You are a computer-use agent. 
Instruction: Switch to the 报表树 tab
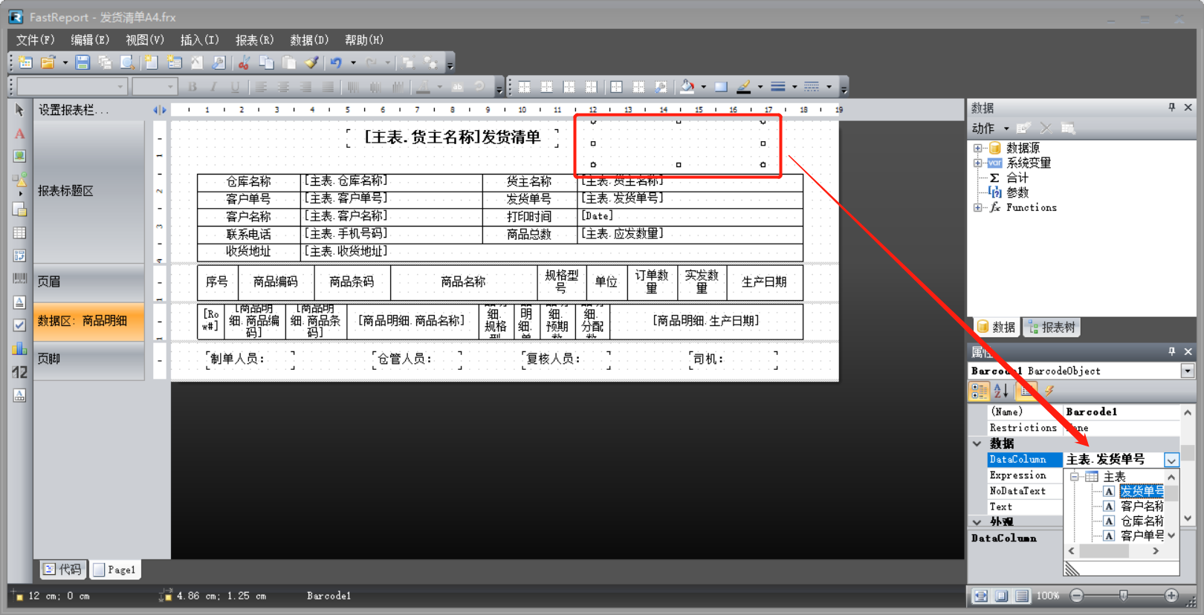pyautogui.click(x=1052, y=327)
